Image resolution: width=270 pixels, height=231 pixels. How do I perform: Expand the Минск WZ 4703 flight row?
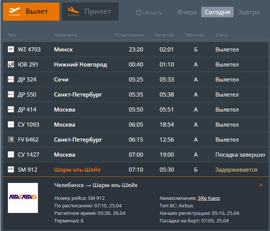pos(136,50)
